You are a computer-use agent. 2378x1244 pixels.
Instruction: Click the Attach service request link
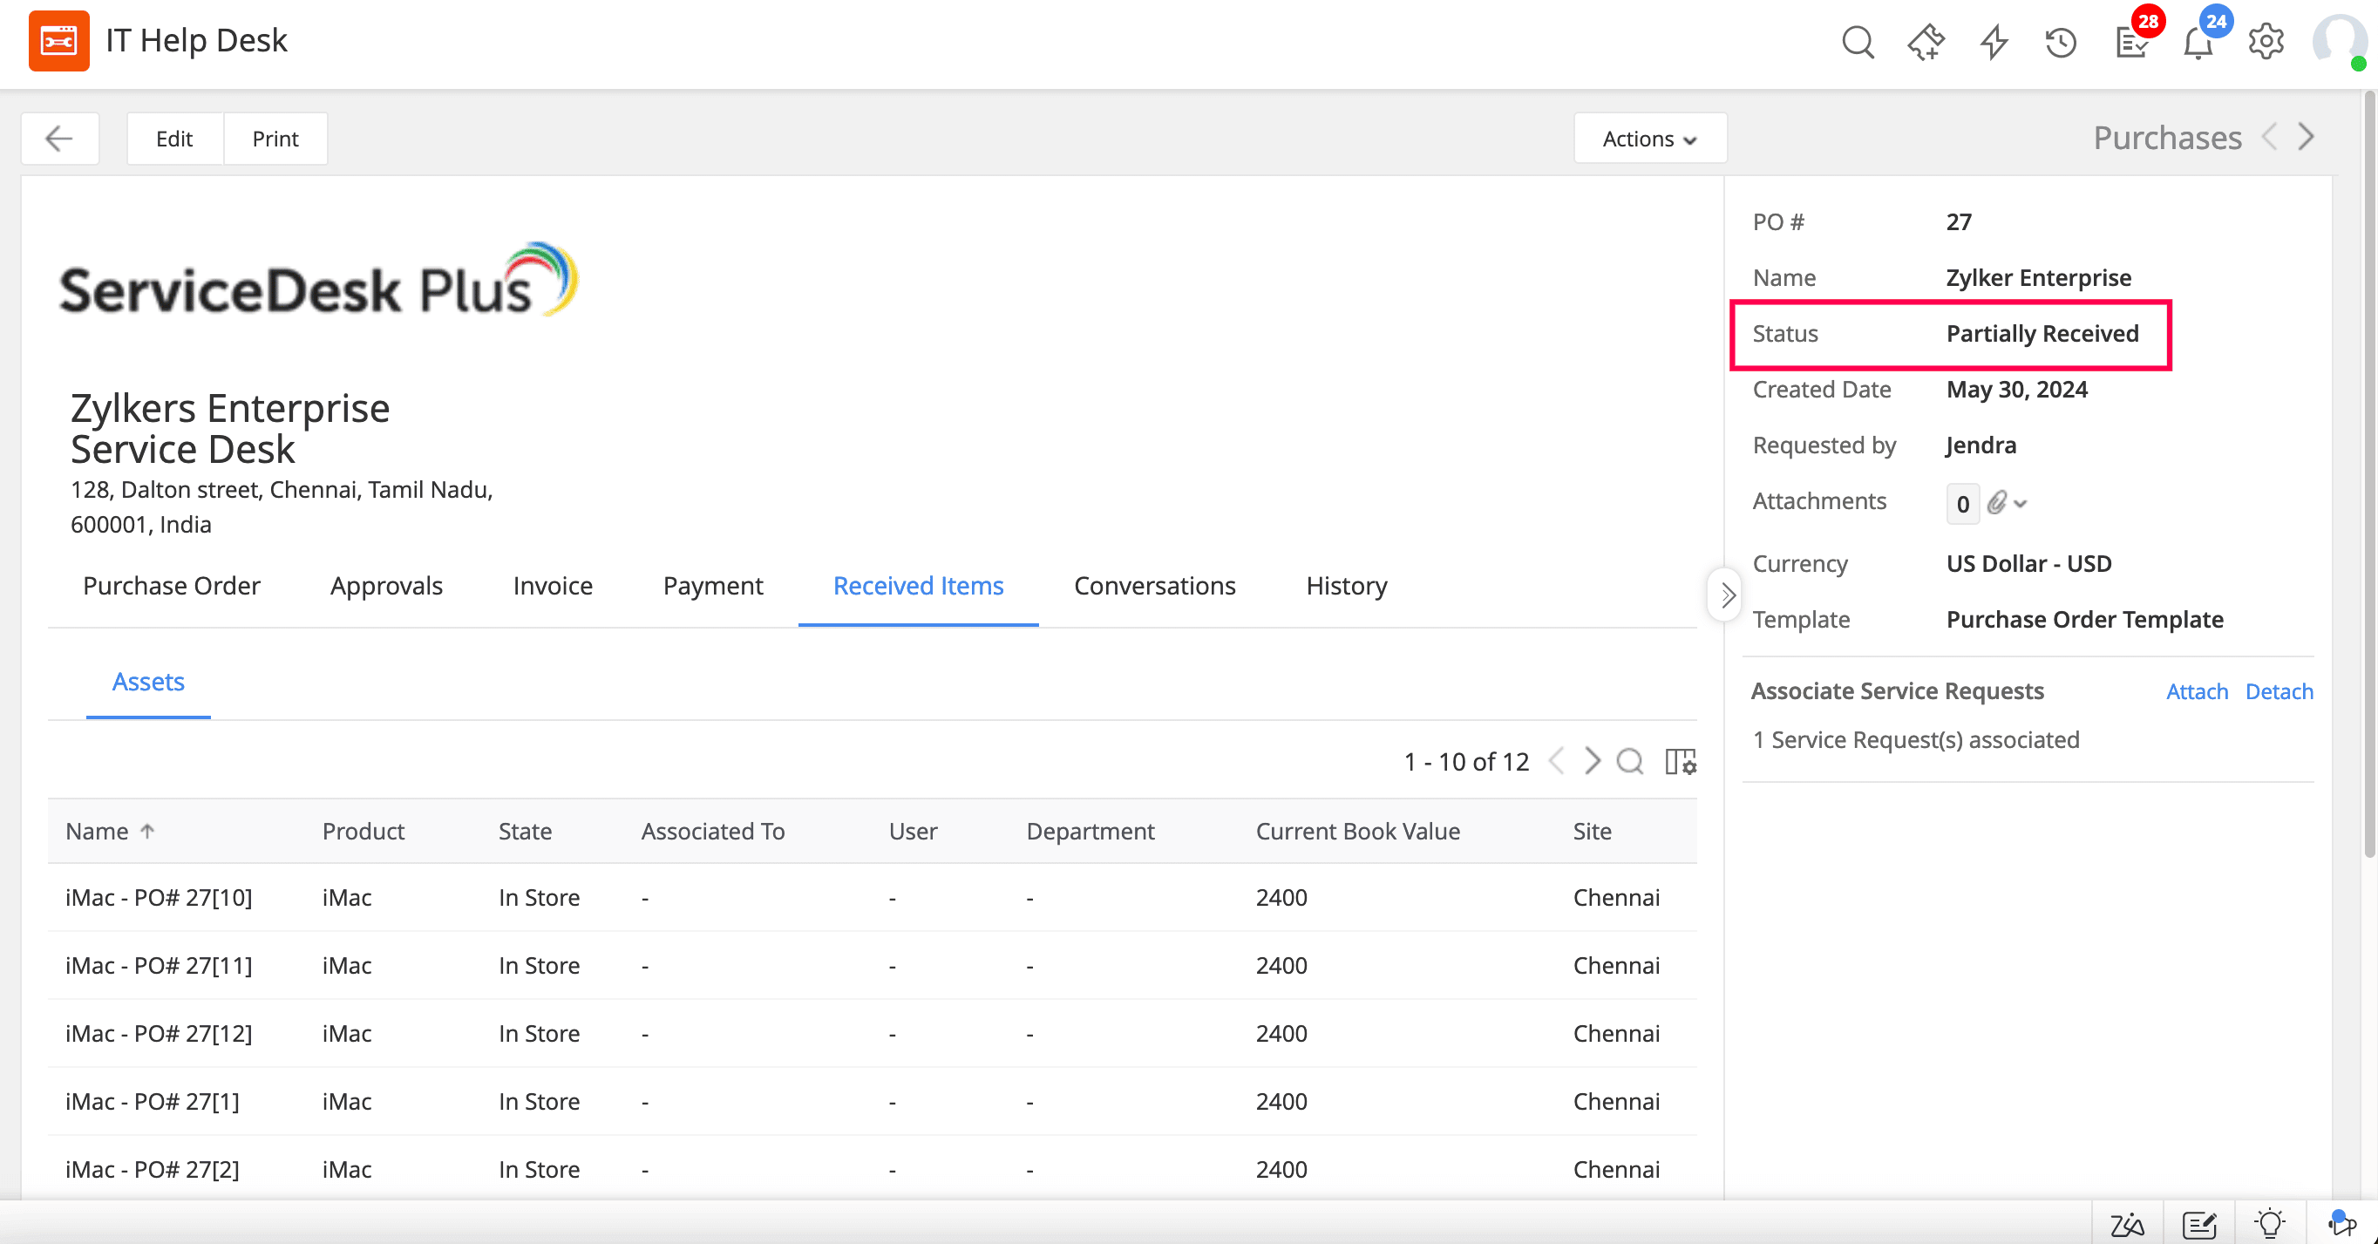tap(2196, 690)
